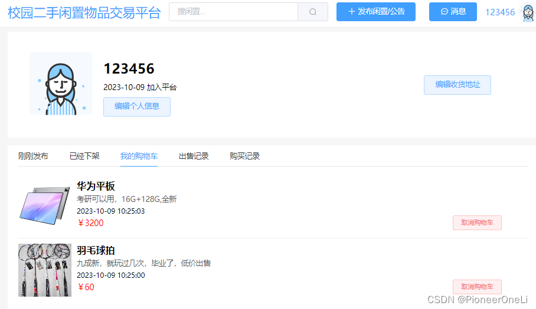Click 编辑收货地址 button
536x309 pixels.
pyautogui.click(x=457, y=85)
